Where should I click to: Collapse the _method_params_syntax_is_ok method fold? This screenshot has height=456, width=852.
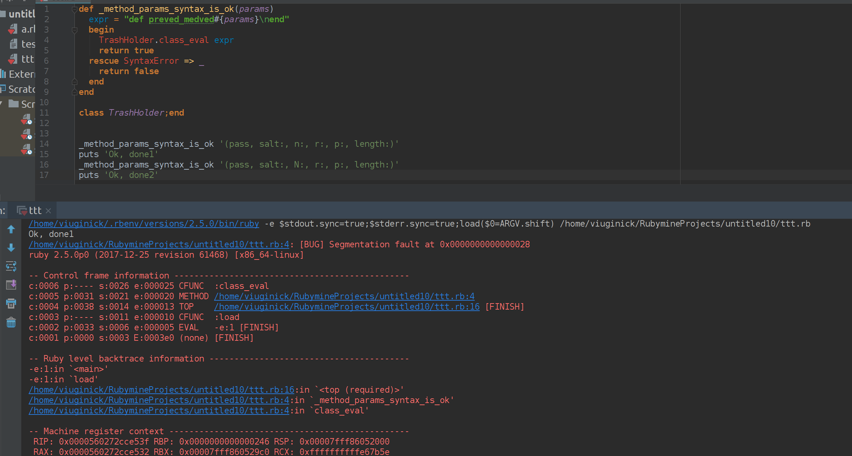75,9
